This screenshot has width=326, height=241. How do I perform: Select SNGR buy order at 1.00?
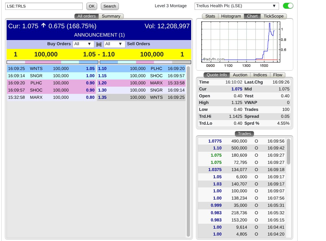[x=51, y=76]
